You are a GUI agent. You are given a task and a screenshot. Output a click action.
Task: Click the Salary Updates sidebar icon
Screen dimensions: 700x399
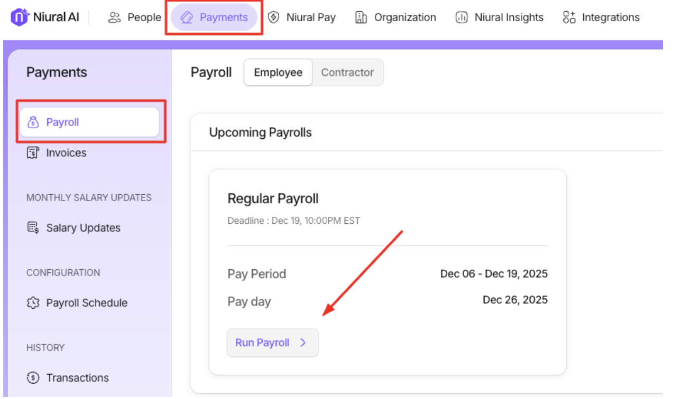(x=33, y=228)
